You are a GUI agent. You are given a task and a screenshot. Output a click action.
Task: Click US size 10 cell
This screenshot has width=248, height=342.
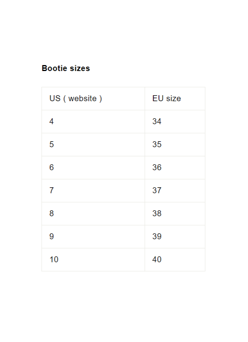pos(93,260)
